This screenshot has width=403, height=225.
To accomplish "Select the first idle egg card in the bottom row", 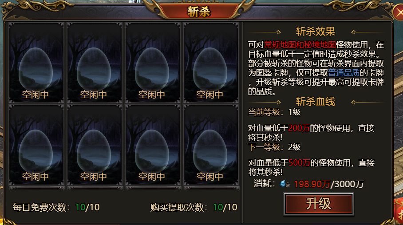I will [36, 145].
